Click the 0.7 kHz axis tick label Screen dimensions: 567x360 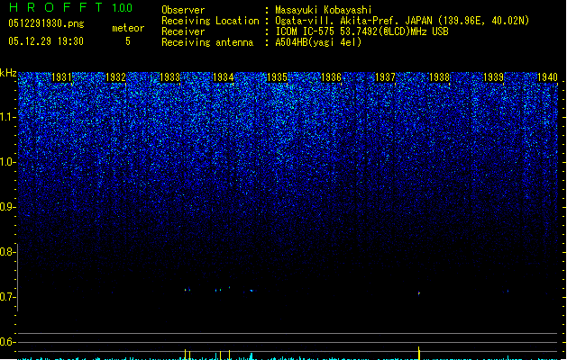[7, 297]
